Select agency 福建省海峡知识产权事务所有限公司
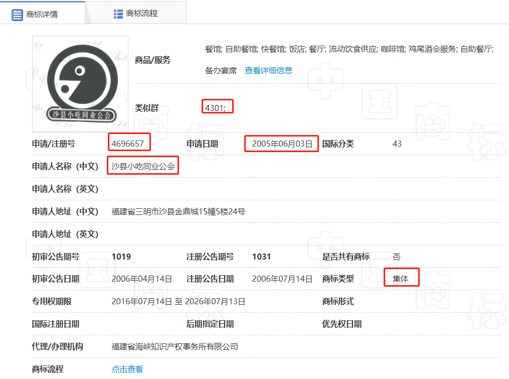Image resolution: width=509 pixels, height=379 pixels. [x=175, y=347]
